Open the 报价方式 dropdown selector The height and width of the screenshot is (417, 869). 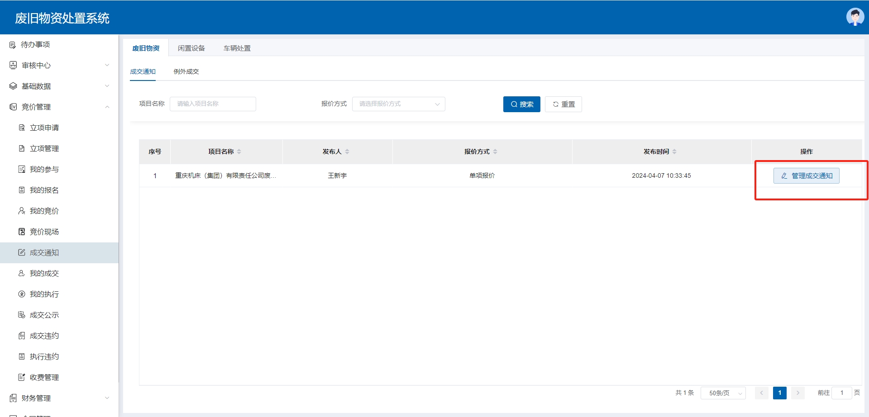(398, 104)
